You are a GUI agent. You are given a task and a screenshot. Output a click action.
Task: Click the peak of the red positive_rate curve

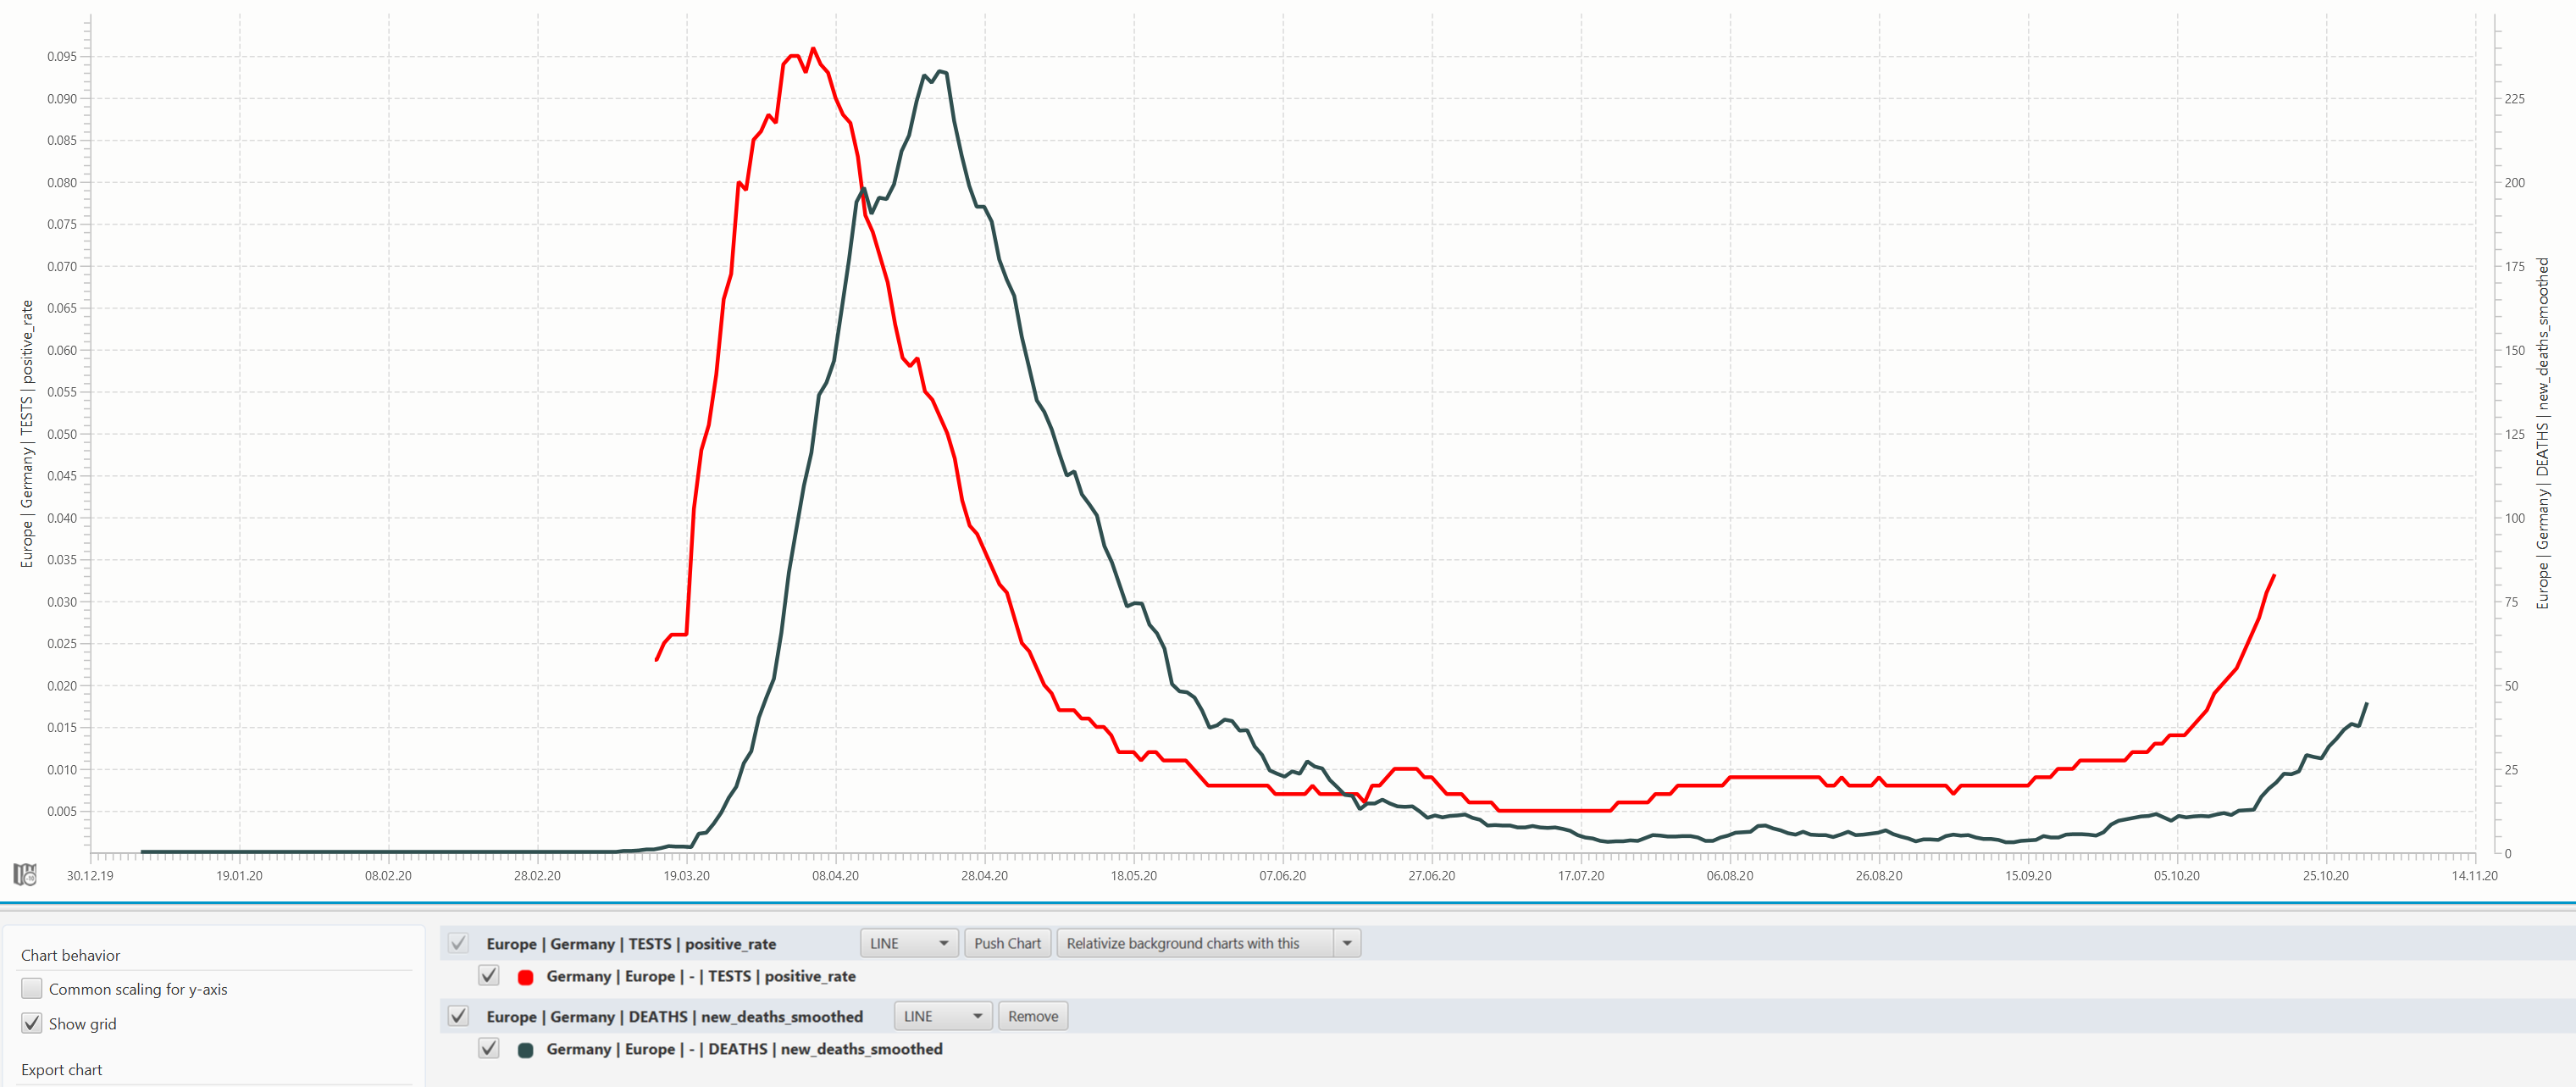click(812, 48)
